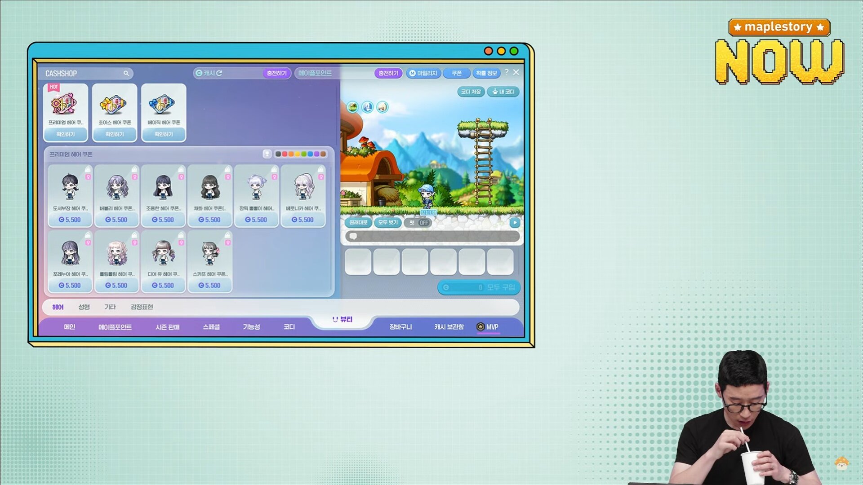
Task: Select the 깜찍 뽈뽈이 헤어 hairstyle thumbnail
Action: coord(256,186)
